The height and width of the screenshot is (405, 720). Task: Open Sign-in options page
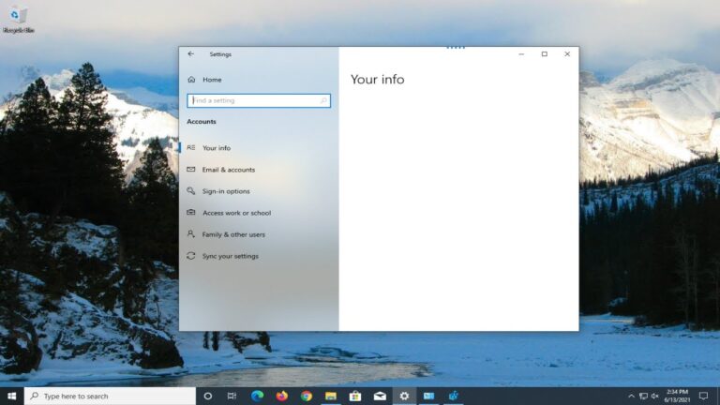click(x=226, y=191)
